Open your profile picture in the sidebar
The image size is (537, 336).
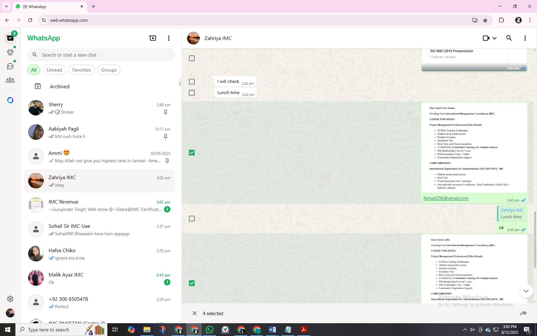[x=10, y=313]
